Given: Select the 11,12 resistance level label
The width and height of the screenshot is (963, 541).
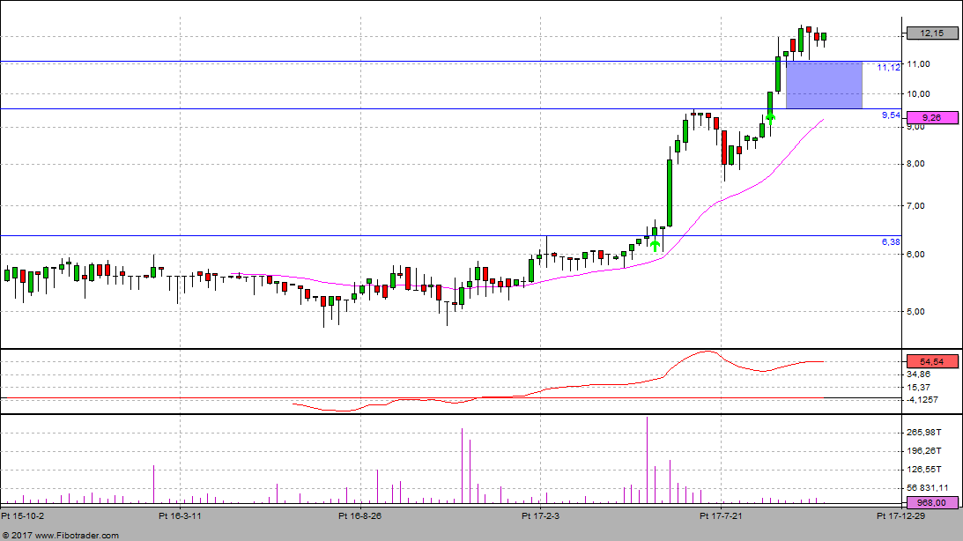Looking at the screenshot, I should 888,68.
